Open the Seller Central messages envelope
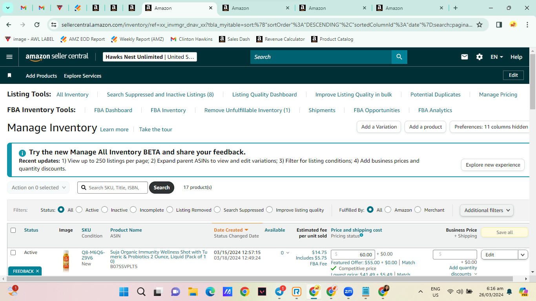 [x=465, y=57]
